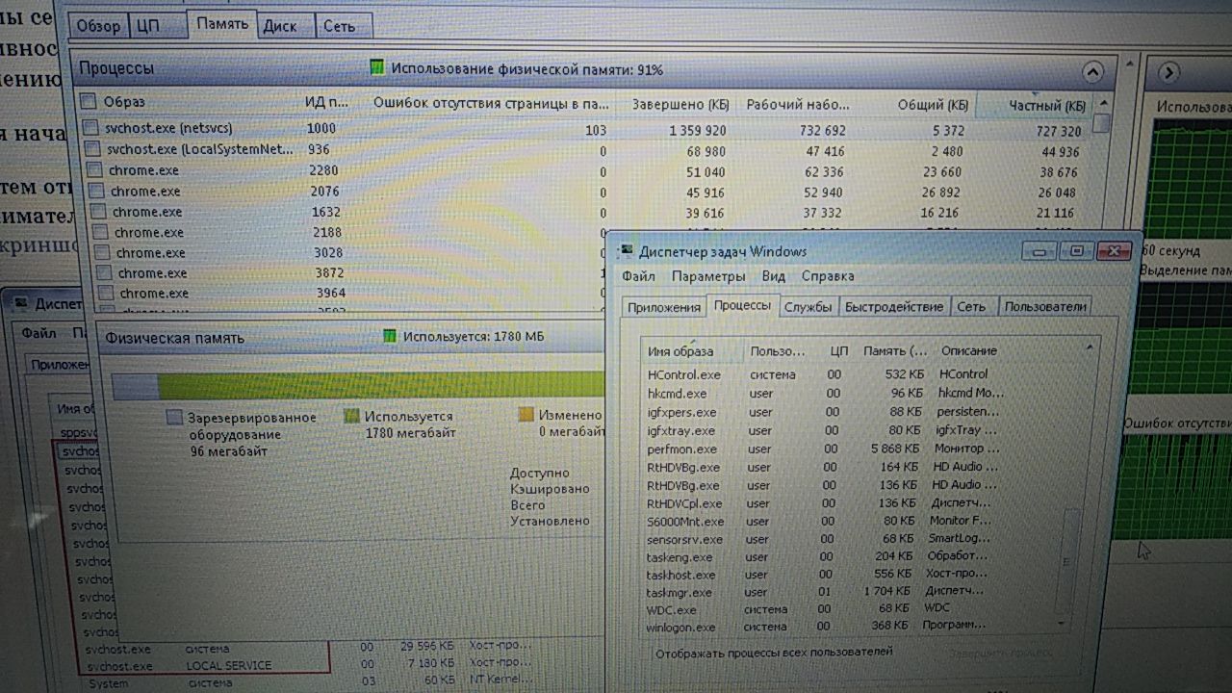Click the orange Изменено legend swatch
The width and height of the screenshot is (1232, 693).
(526, 415)
